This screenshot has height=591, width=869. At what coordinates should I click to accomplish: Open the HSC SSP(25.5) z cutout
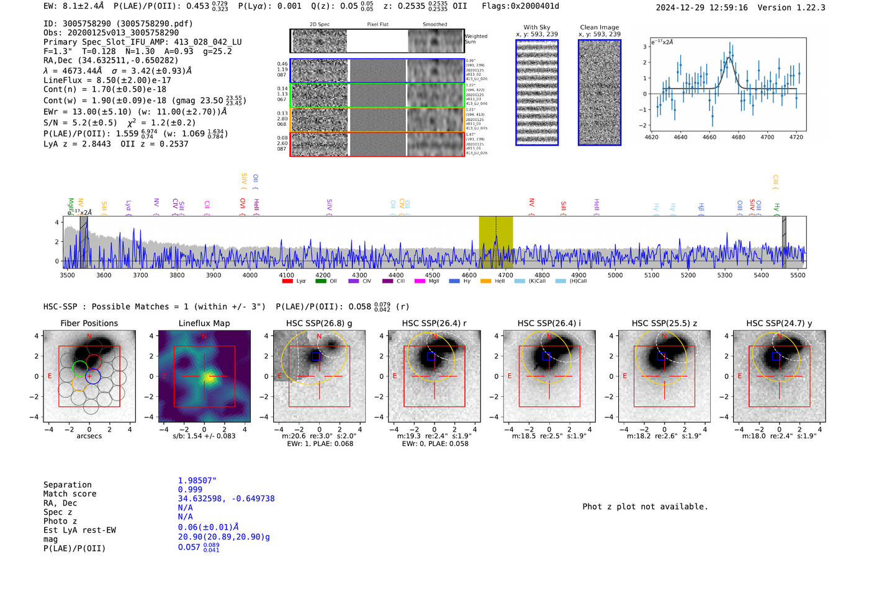tap(664, 376)
